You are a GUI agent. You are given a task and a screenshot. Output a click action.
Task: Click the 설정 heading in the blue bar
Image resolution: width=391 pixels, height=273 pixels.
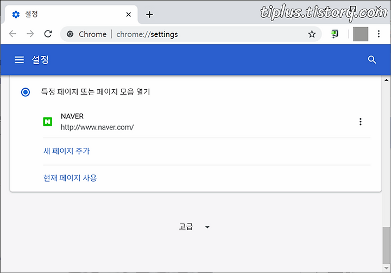(40, 60)
